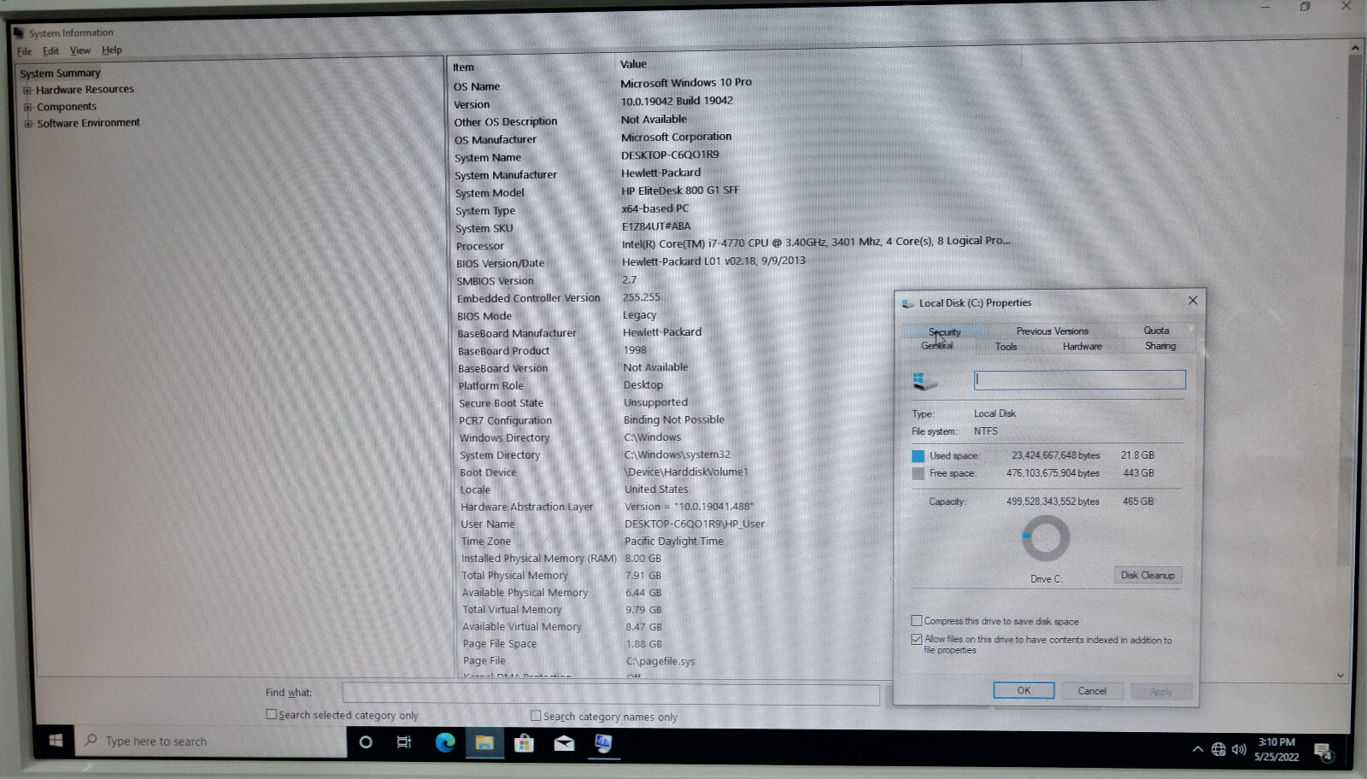The image size is (1367, 779).
Task: Check Search category names only
Action: 536,716
